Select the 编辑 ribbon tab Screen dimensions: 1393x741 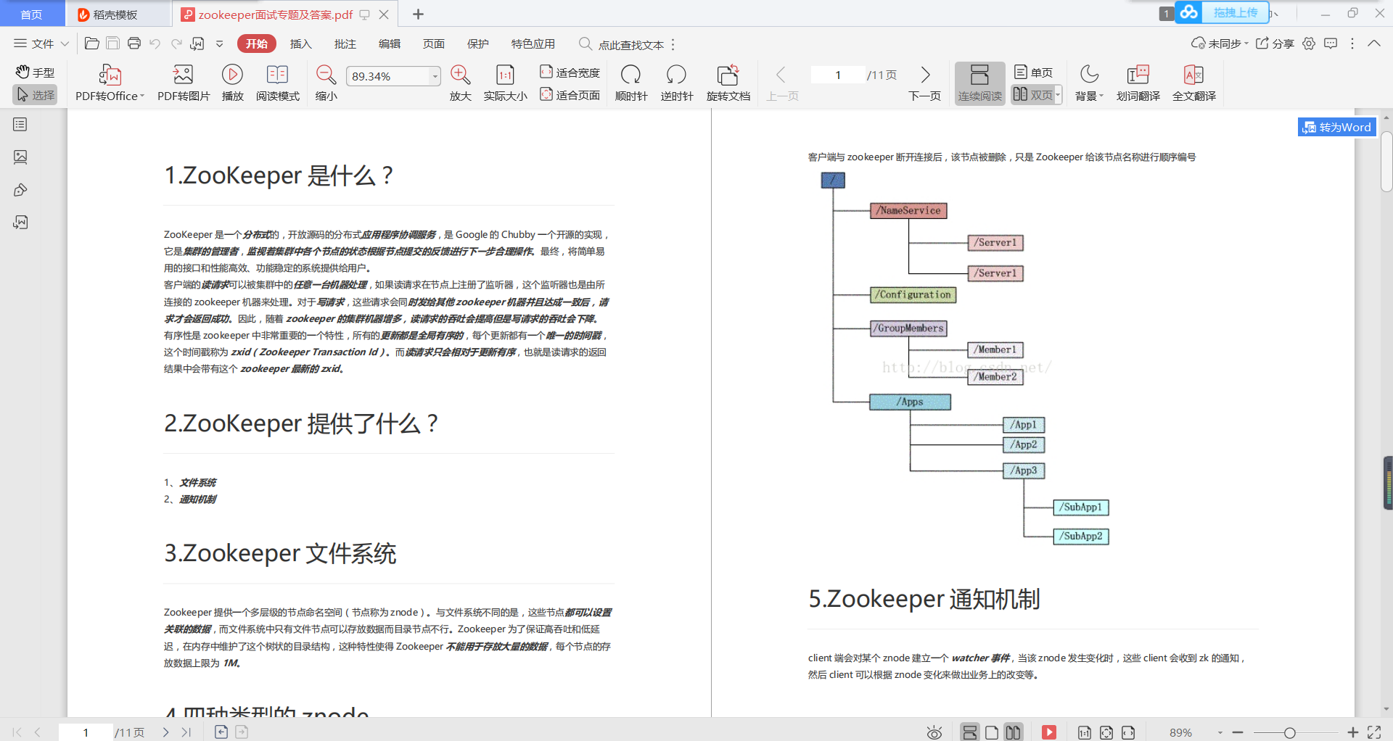[x=389, y=44]
